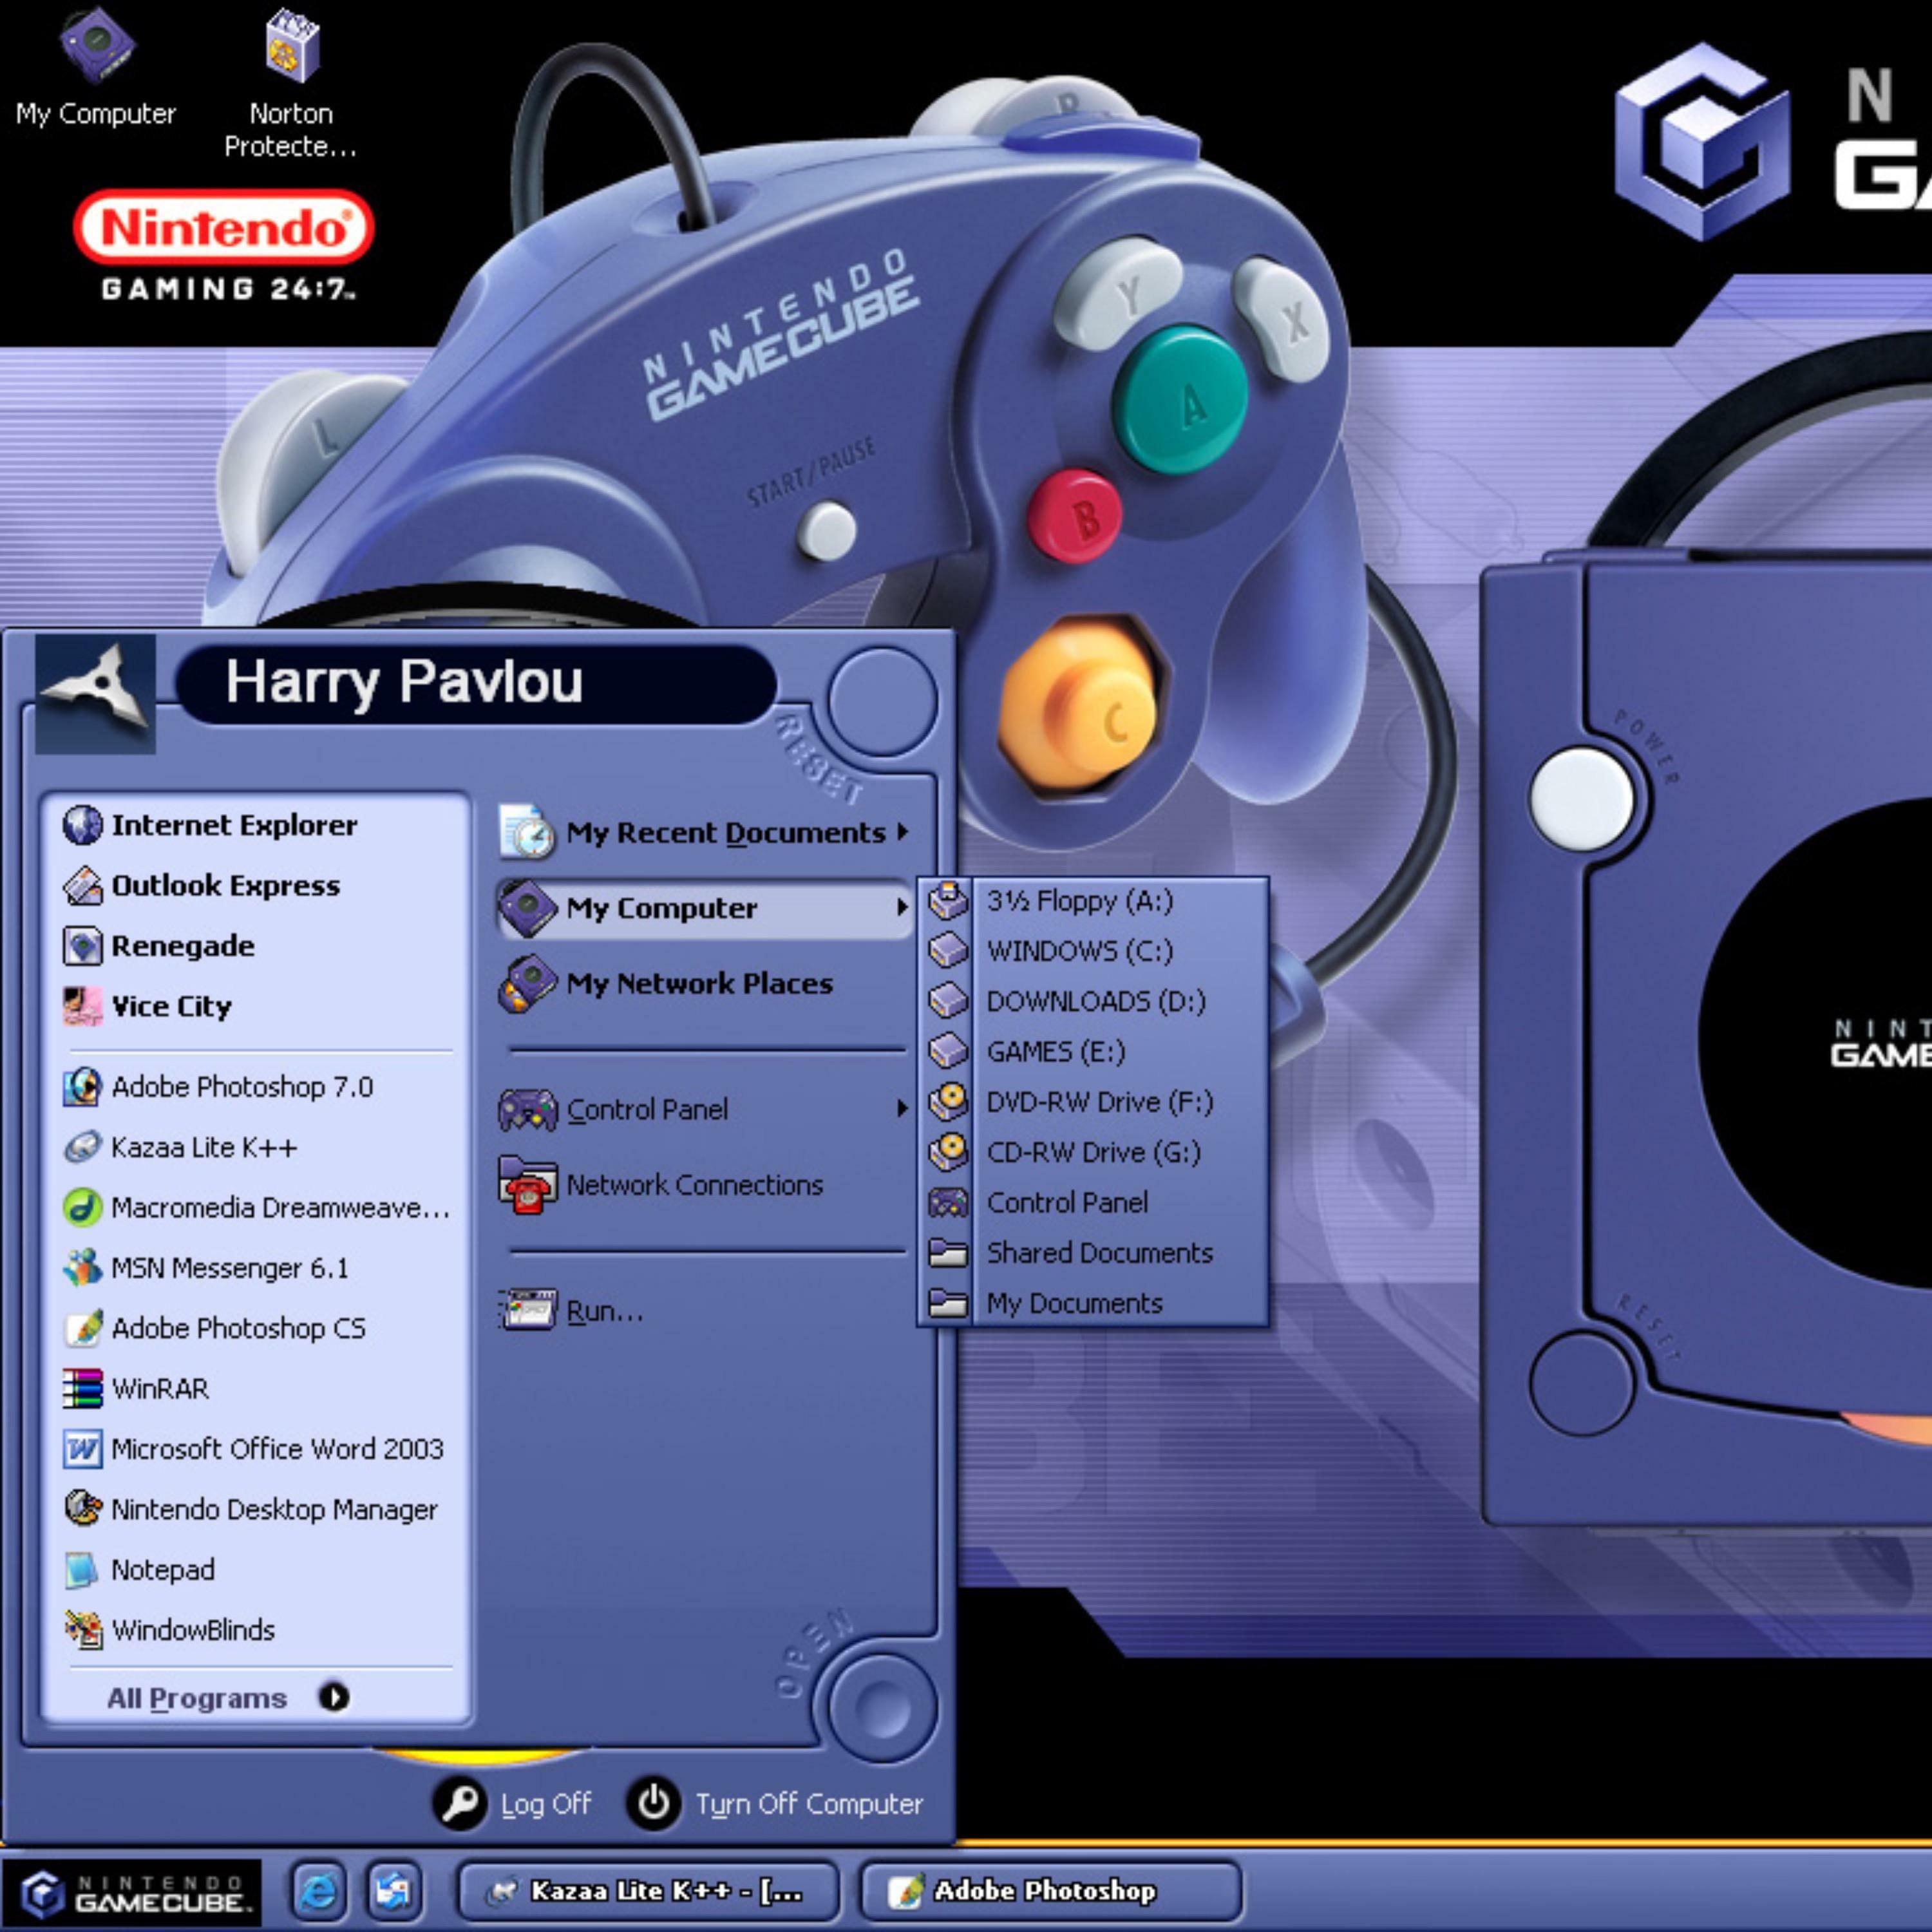Open DOWNLOADS (D:) drive

pos(1093,1001)
